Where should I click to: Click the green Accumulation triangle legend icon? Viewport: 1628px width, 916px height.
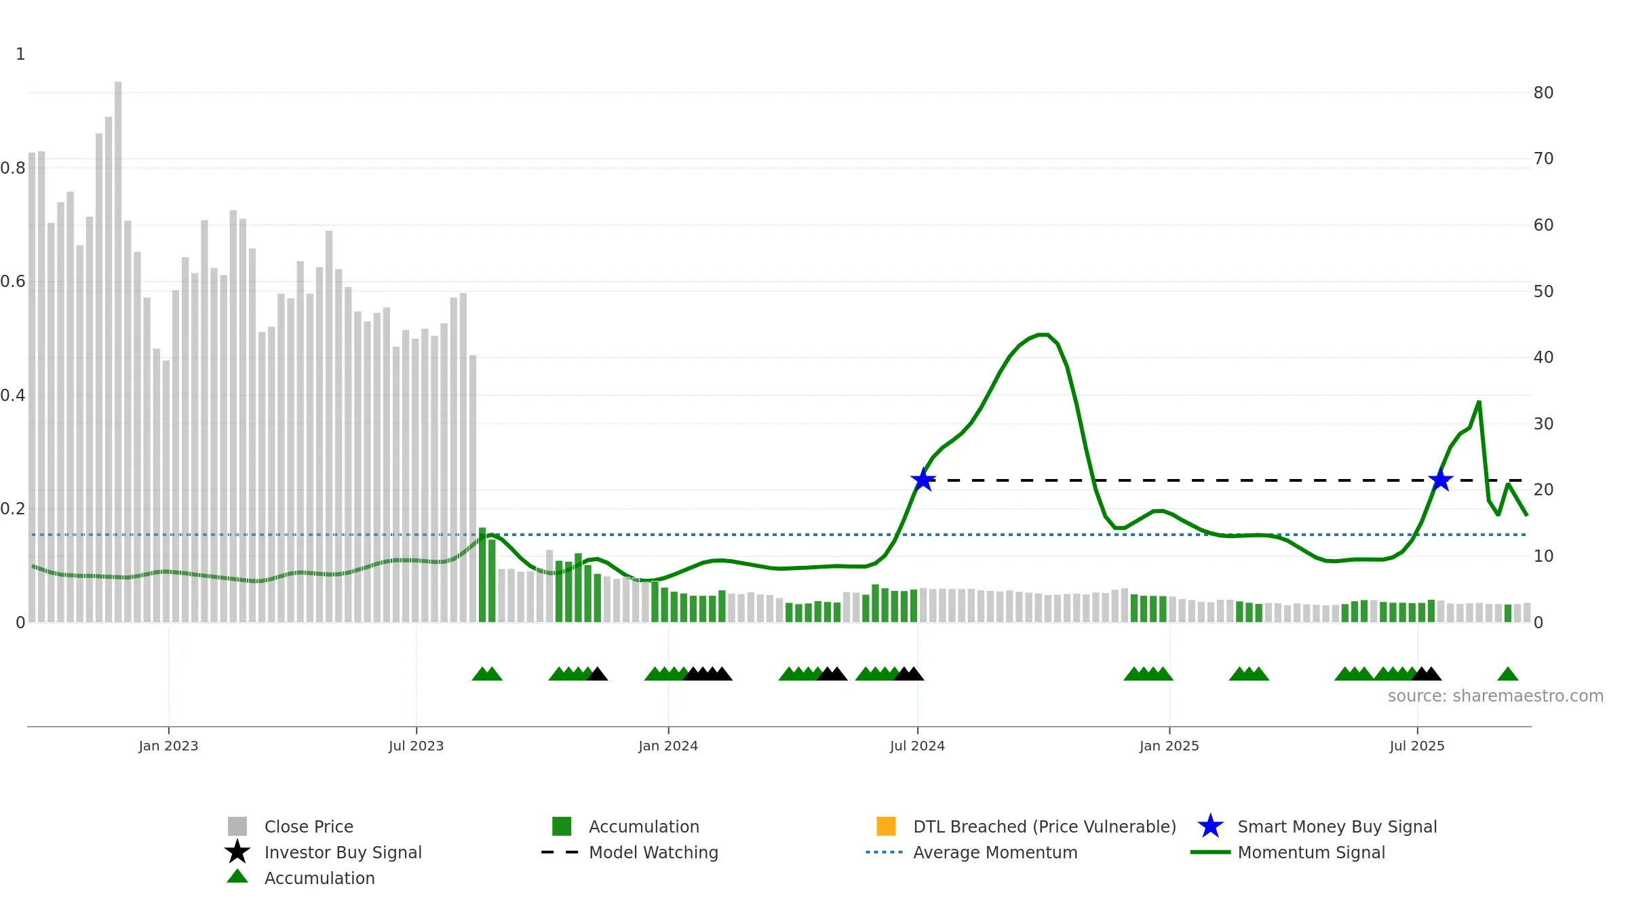click(x=237, y=877)
